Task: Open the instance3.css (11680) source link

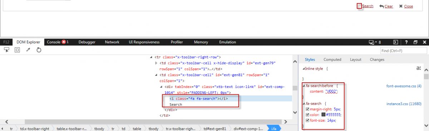Action: (404, 104)
